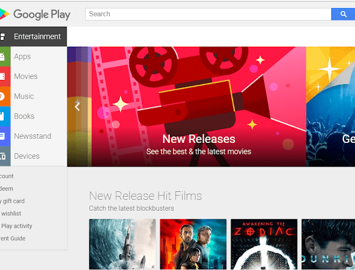Image resolution: width=355 pixels, height=270 pixels.
Task: Open the Redeem link
Action: pos(6,188)
